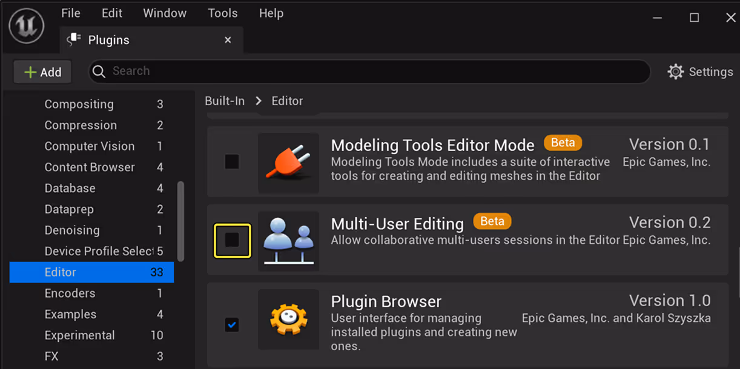Click the Multi-User Editing people icon
Viewport: 740px width, 369px height.
288,241
